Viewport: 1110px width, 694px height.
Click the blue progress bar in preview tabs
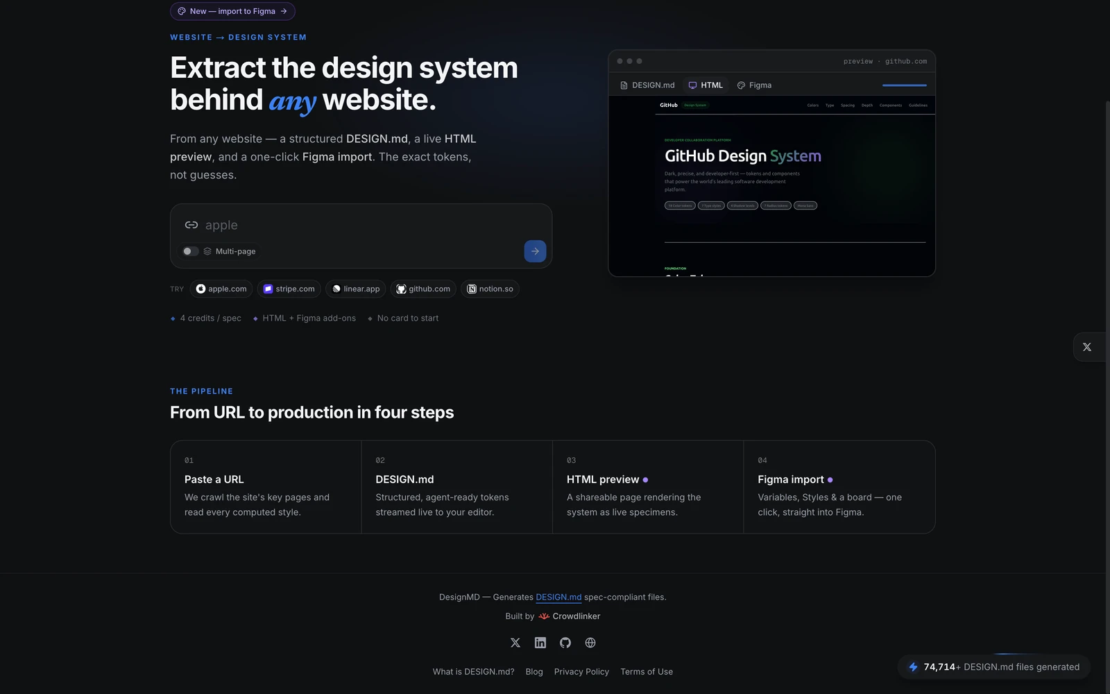click(905, 85)
